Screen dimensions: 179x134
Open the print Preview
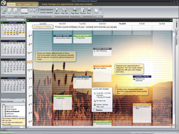click(83, 11)
